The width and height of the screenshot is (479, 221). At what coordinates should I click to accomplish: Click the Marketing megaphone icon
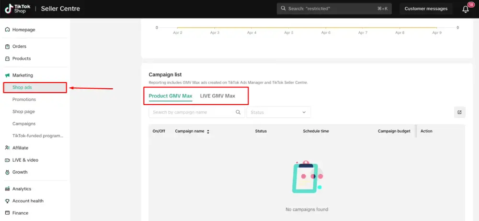7,75
